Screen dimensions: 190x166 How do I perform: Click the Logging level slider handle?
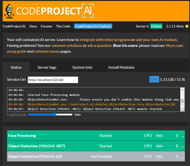click(54, 114)
